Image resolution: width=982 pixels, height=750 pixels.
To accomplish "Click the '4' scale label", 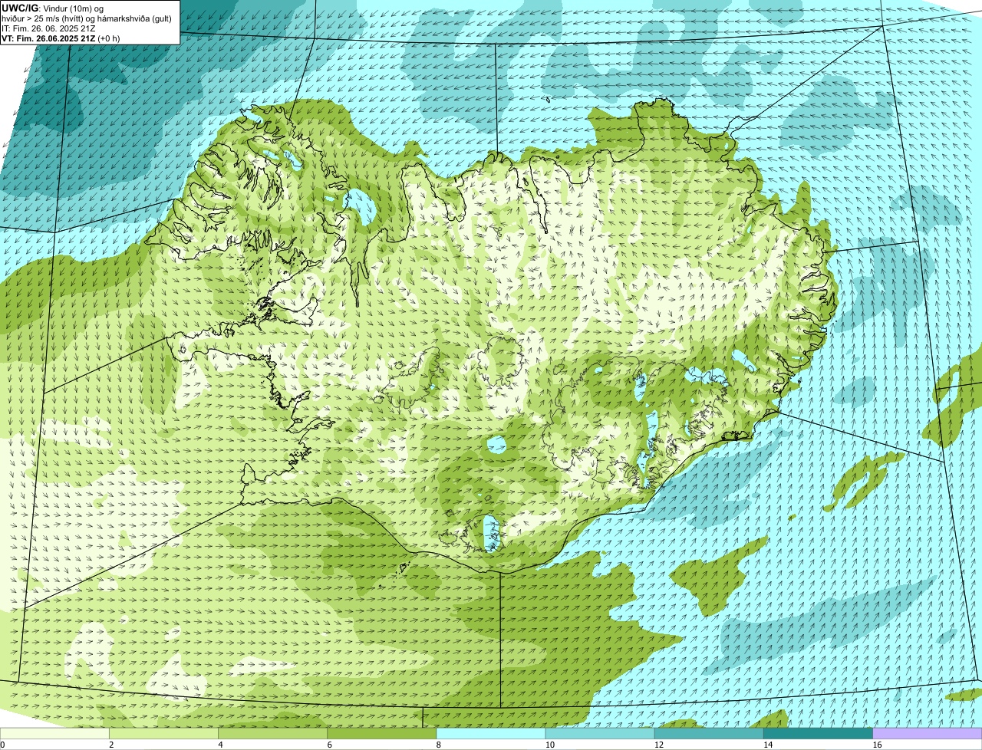I will pyautogui.click(x=221, y=745).
